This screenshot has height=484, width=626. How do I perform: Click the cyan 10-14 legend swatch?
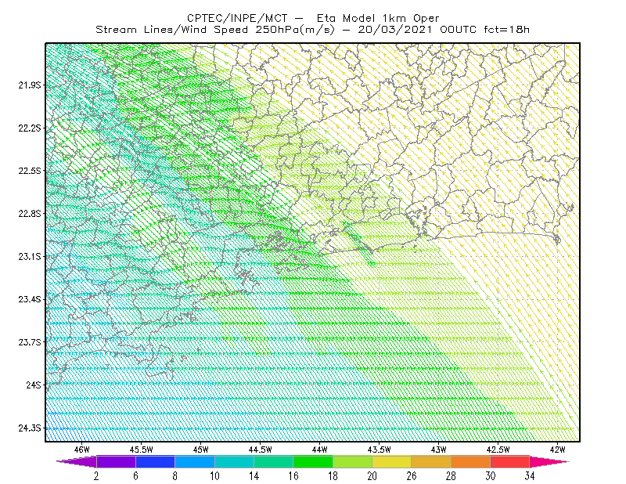pos(234,461)
